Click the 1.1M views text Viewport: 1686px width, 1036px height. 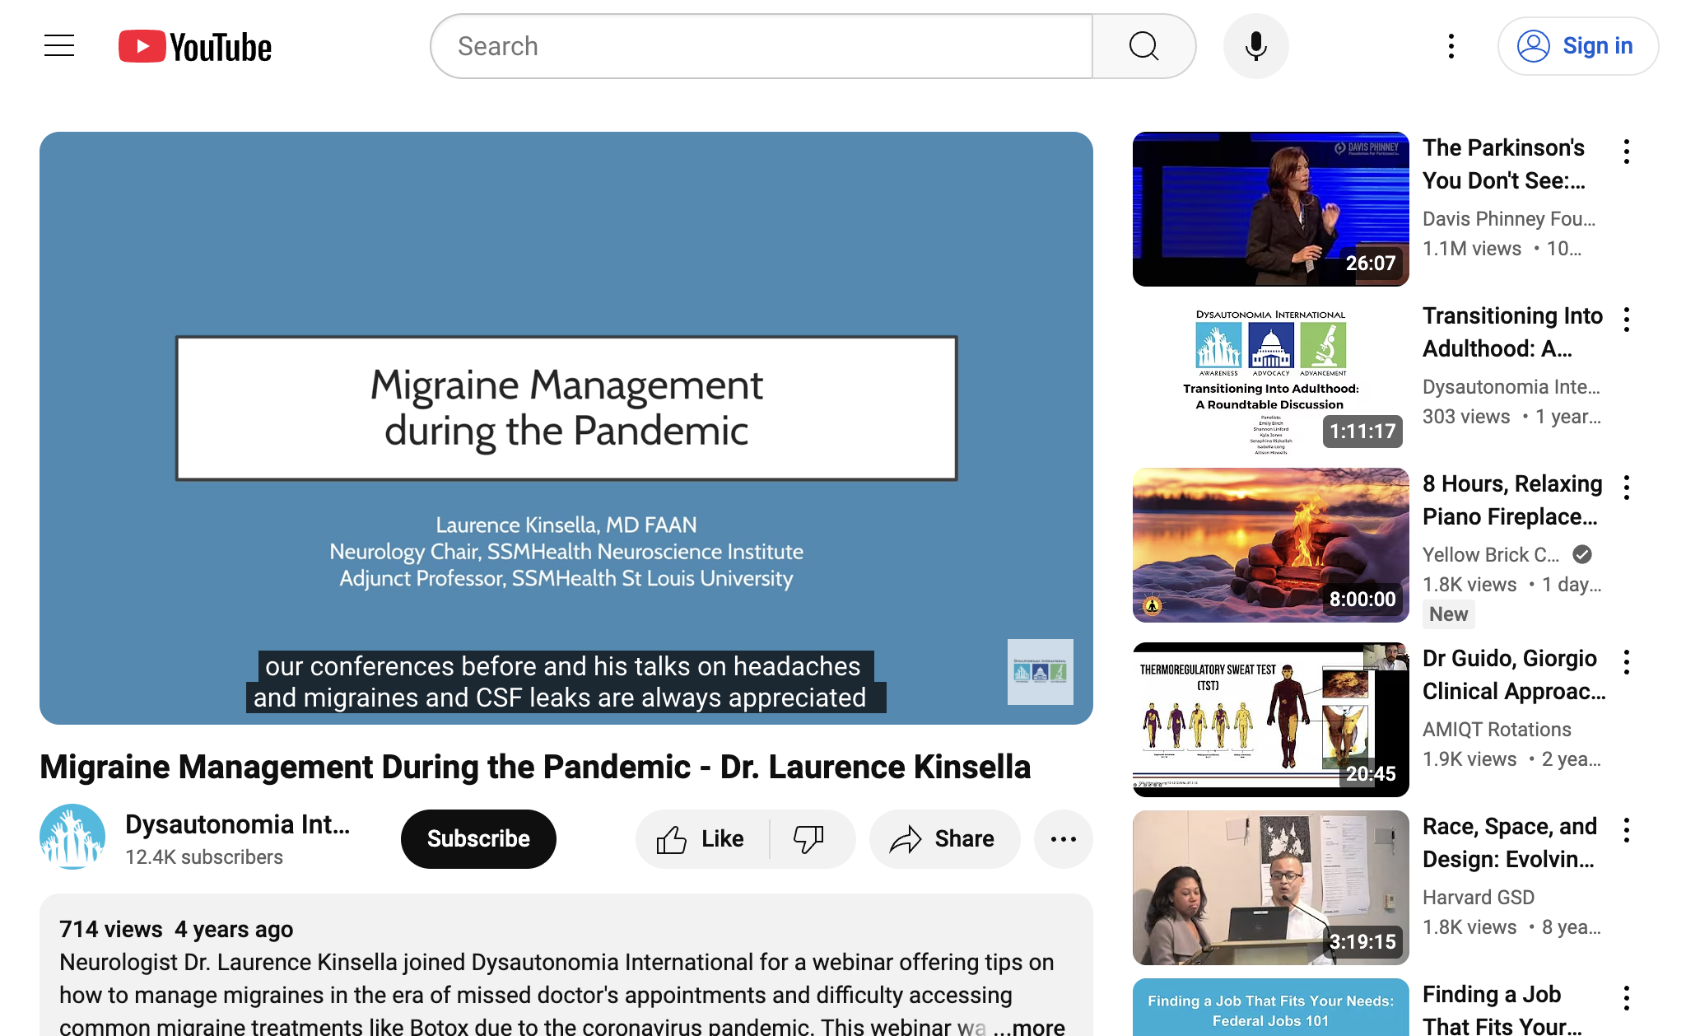coord(1472,249)
